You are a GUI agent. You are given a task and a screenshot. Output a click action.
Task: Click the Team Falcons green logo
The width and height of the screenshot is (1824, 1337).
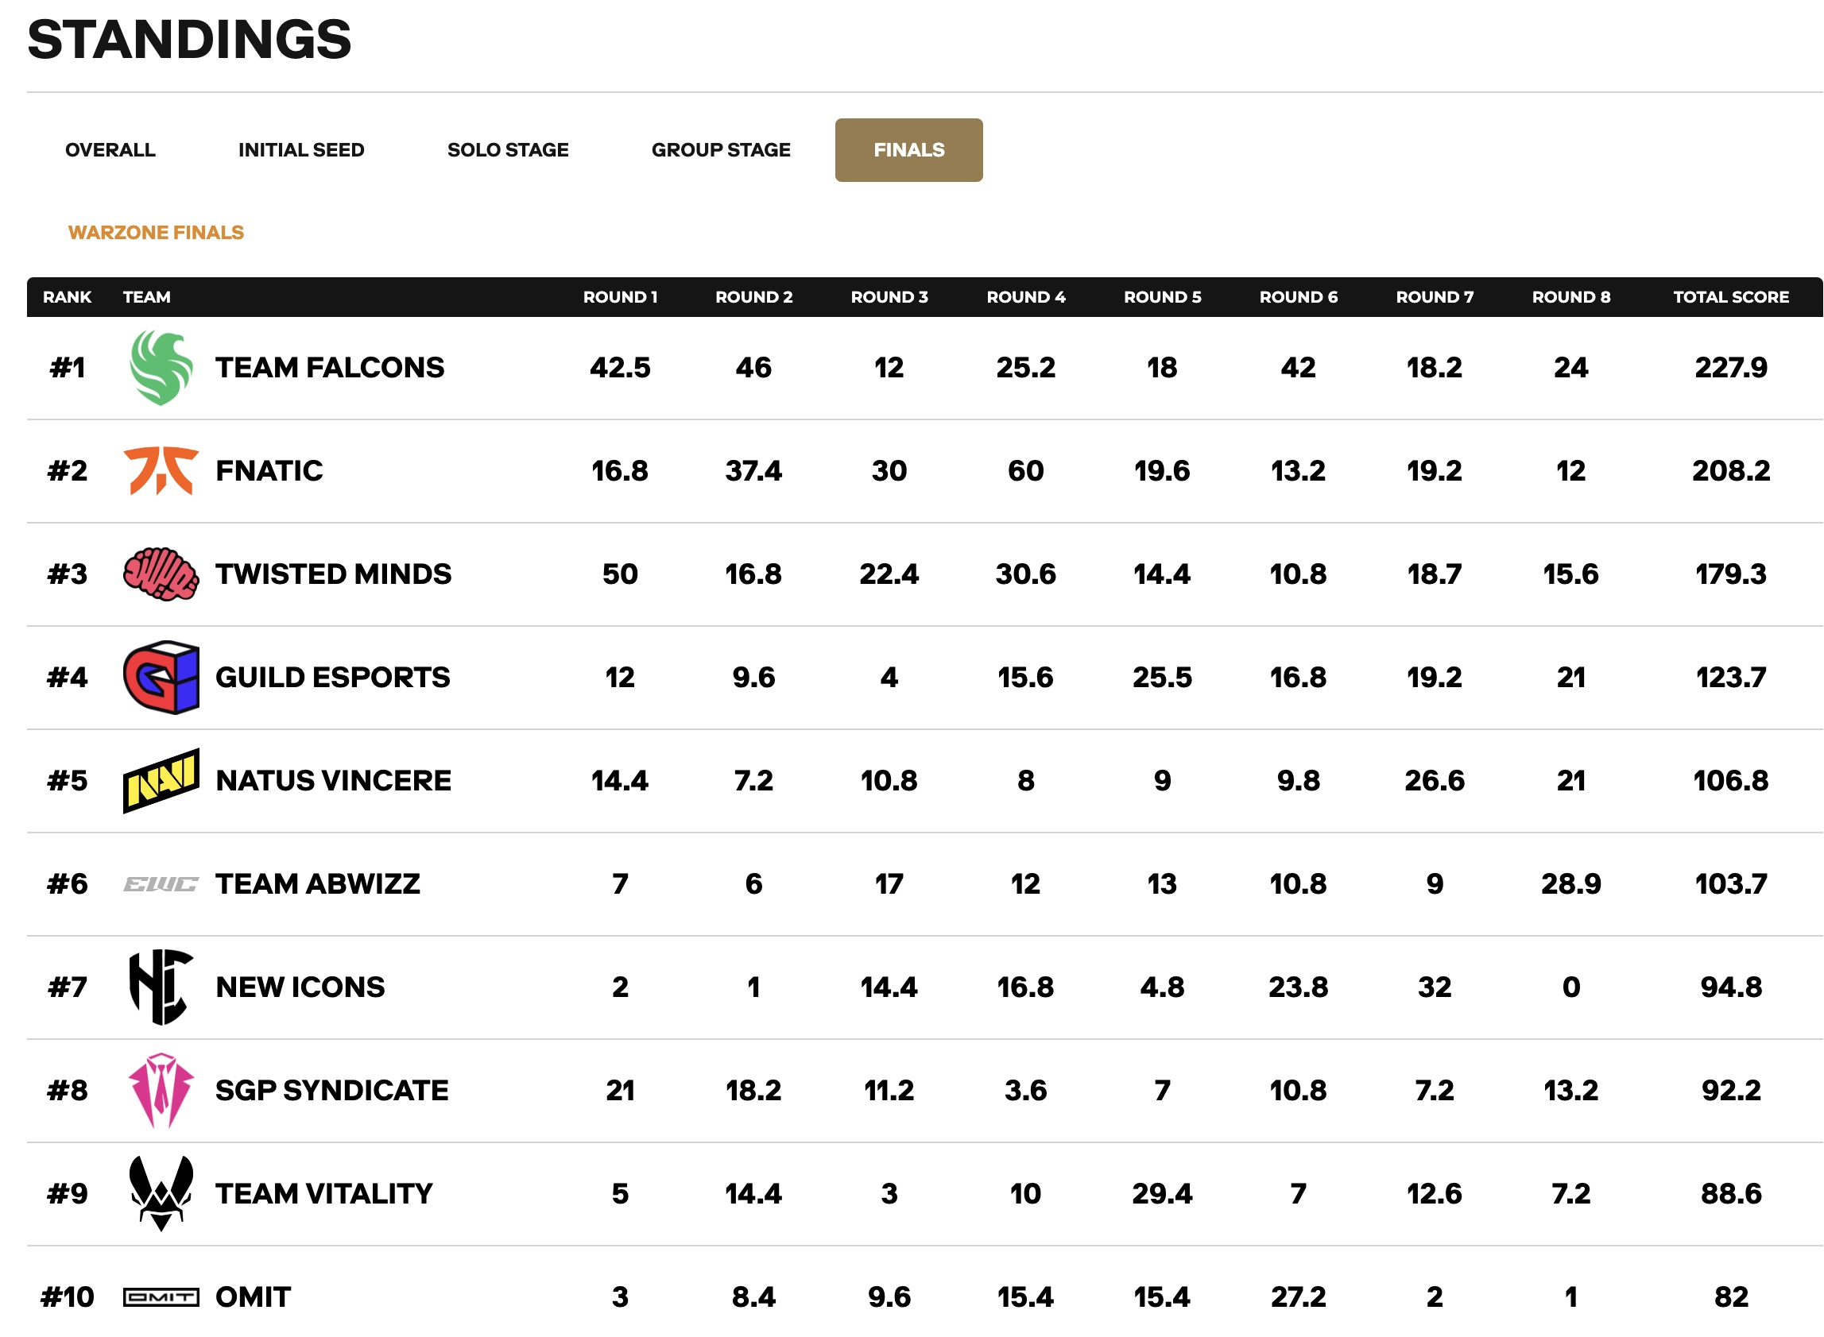[x=161, y=369]
